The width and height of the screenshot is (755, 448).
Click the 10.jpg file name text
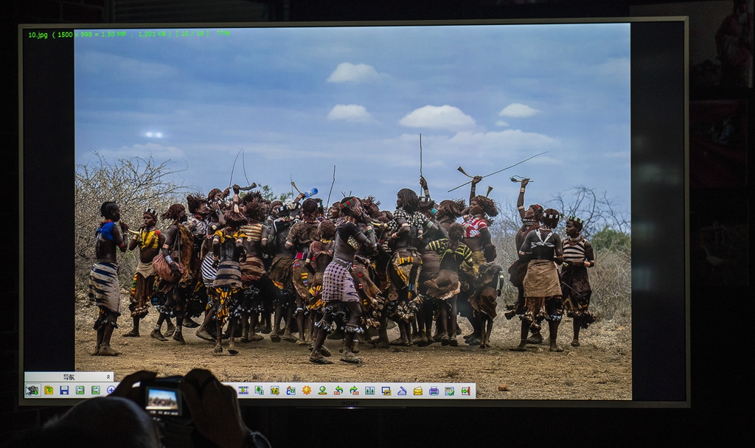click(x=38, y=35)
